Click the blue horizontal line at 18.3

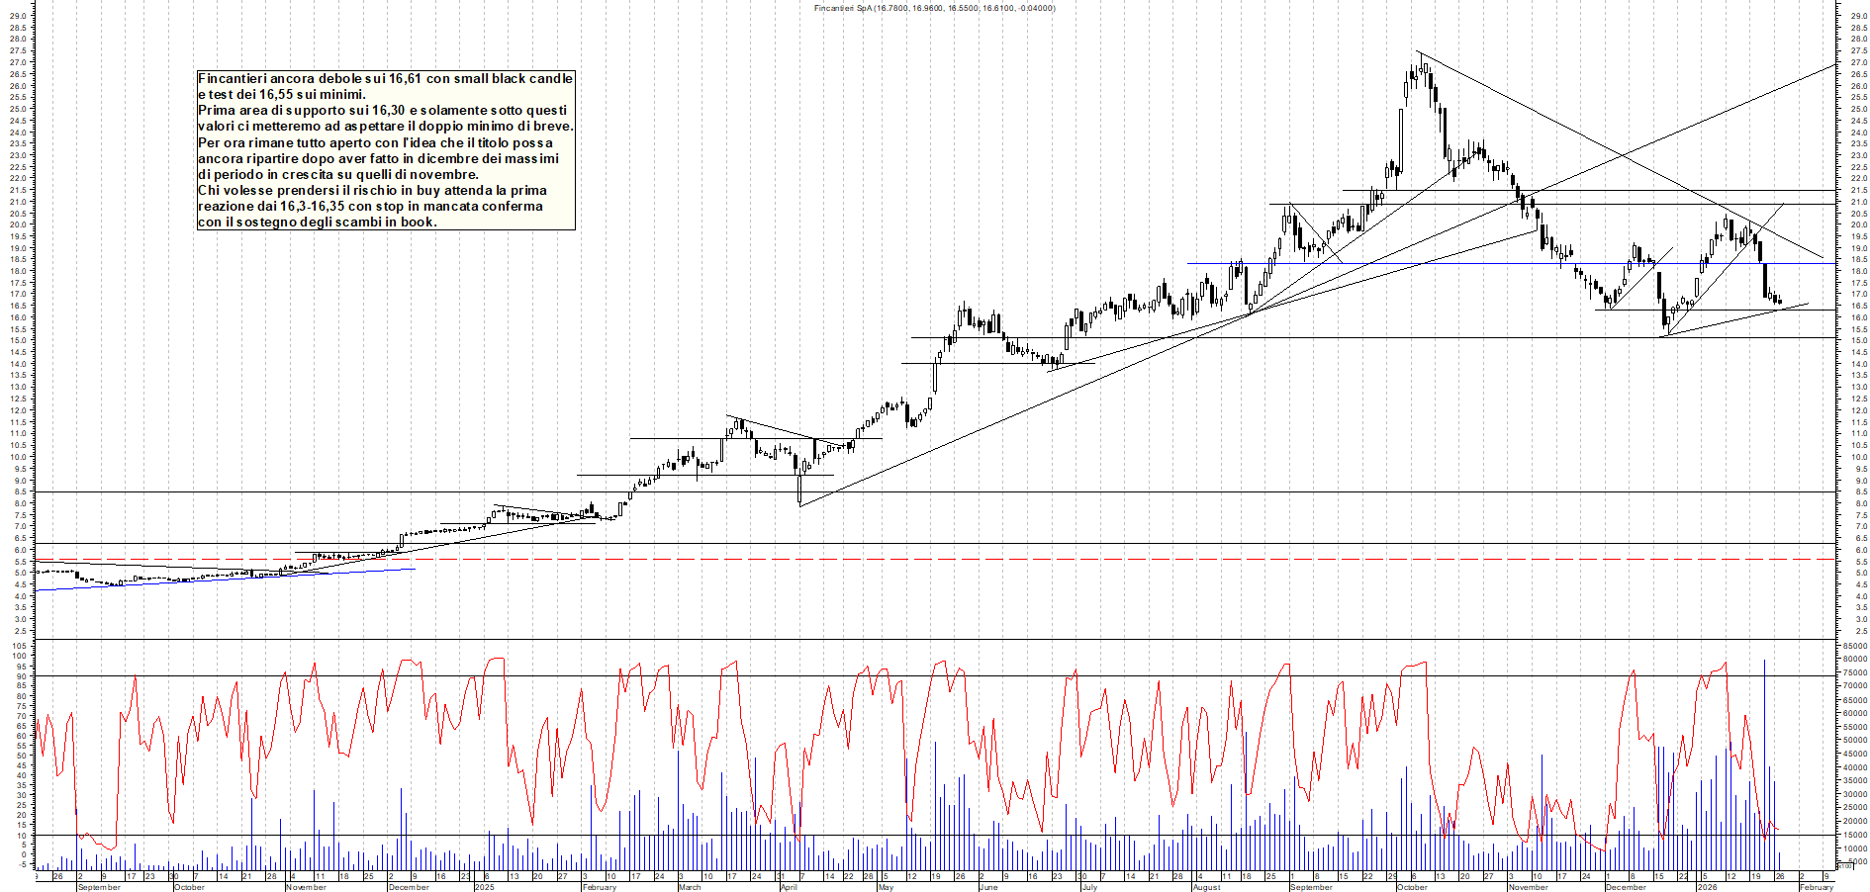click(1484, 263)
